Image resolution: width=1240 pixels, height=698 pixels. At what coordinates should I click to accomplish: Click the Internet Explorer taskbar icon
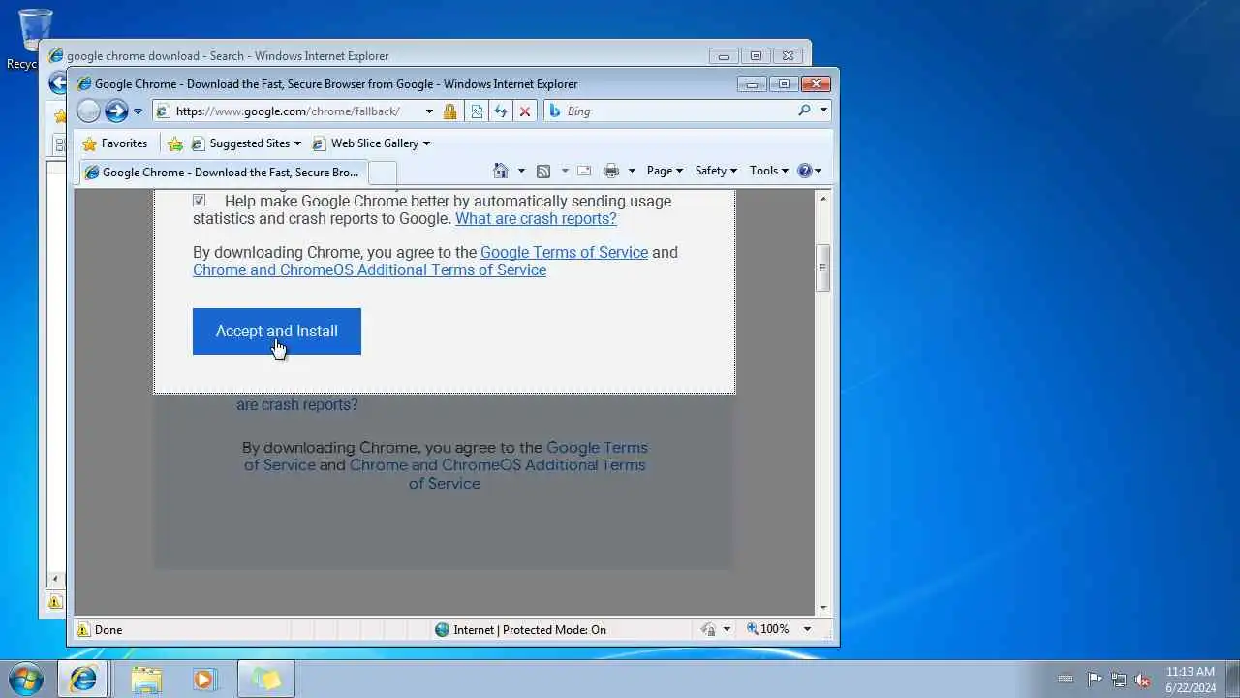[83, 680]
